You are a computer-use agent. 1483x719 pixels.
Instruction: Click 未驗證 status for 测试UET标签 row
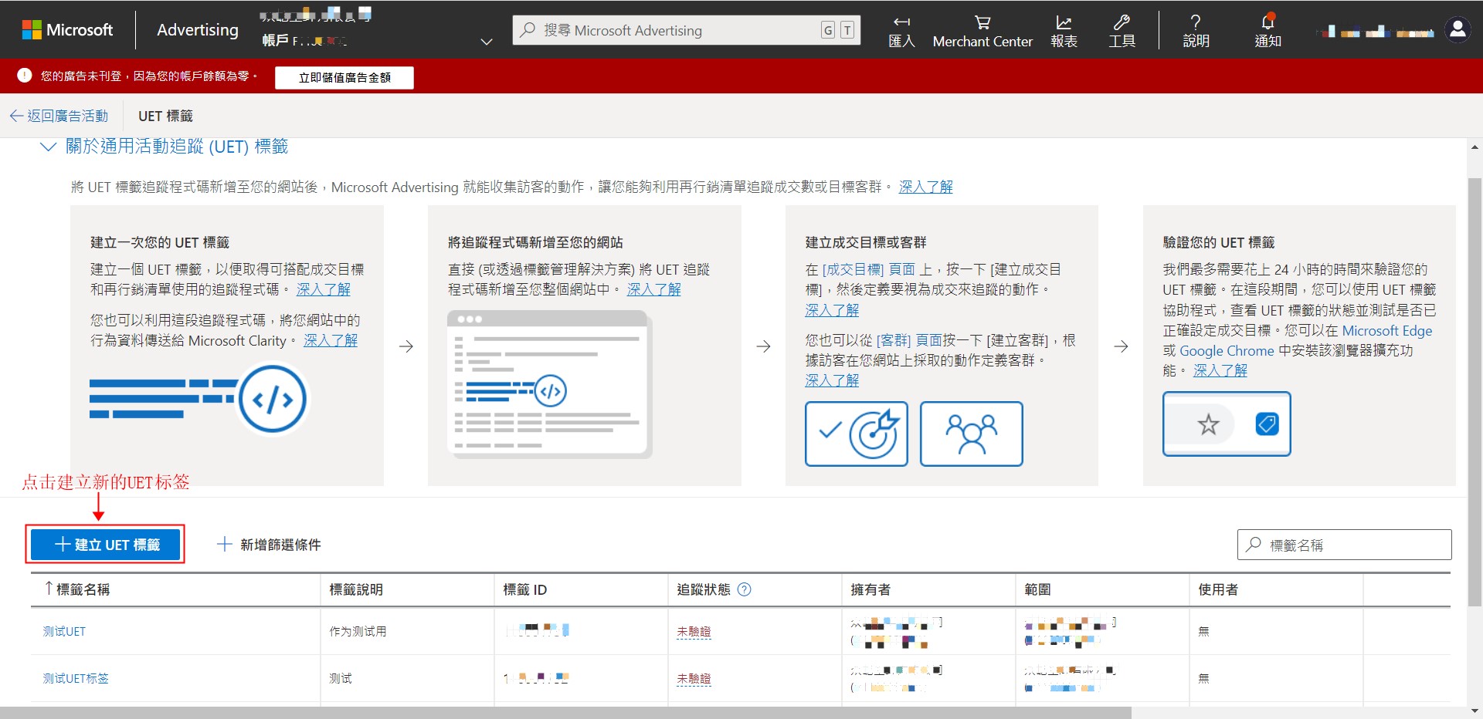pyautogui.click(x=694, y=678)
